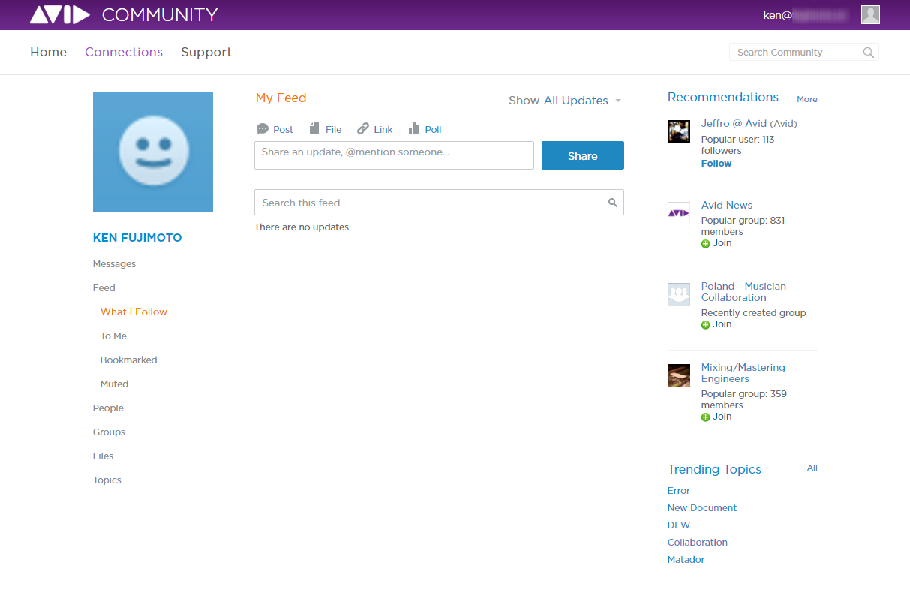Screen dimensions: 910x608
Task: Open the user avatar icon in header
Action: coord(870,14)
